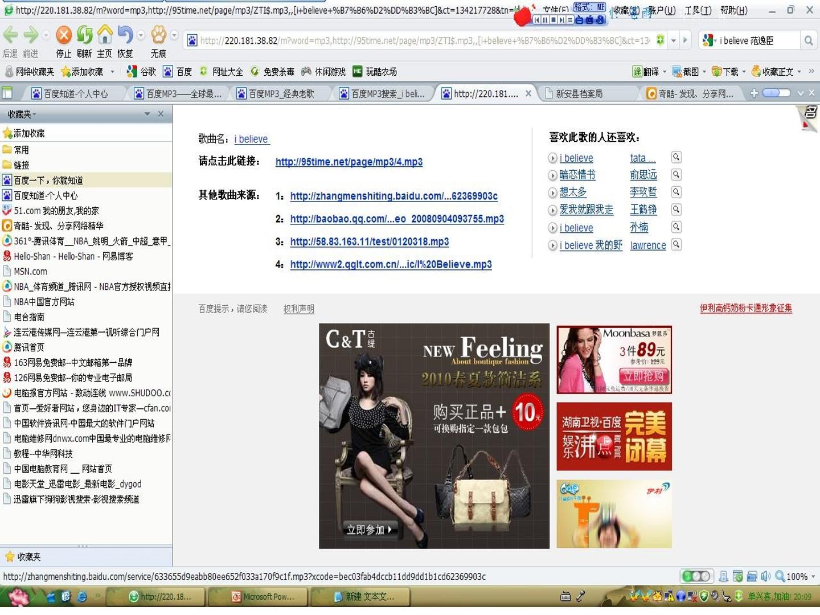Click the Forward (前进) arrow
Image resolution: width=820 pixels, height=615 pixels.
[x=31, y=35]
